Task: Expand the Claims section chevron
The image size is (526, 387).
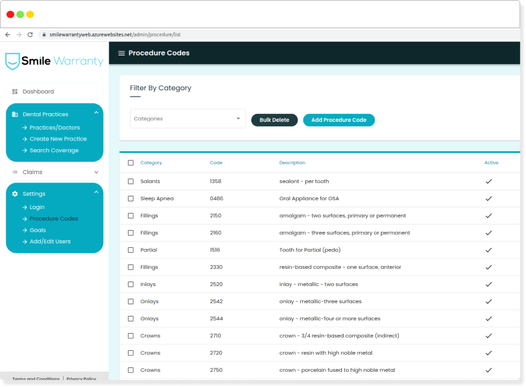Action: 96,172
